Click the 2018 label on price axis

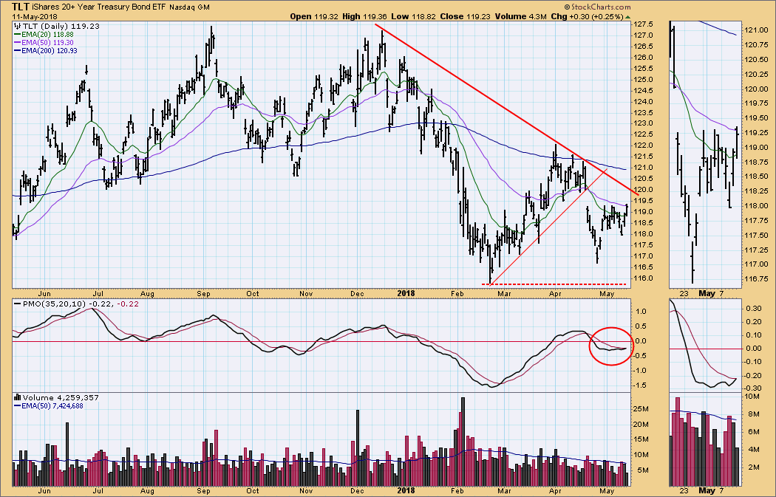(404, 292)
